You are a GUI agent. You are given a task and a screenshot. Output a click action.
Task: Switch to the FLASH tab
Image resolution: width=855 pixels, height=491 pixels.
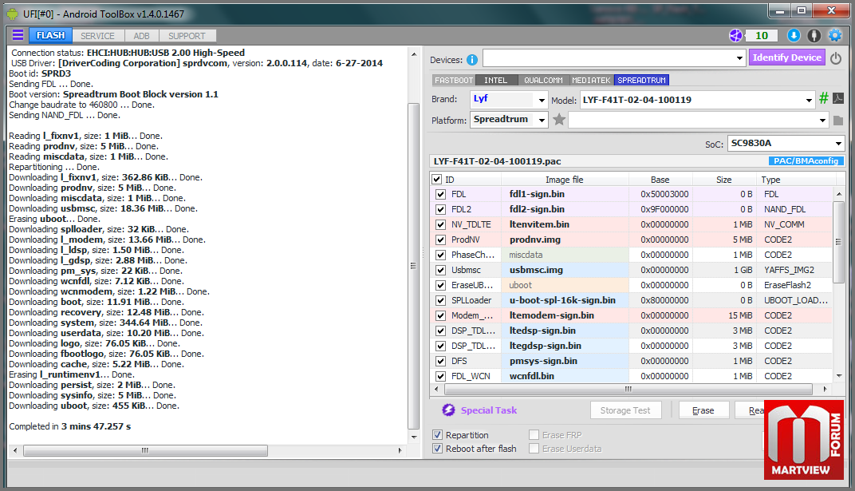click(50, 35)
